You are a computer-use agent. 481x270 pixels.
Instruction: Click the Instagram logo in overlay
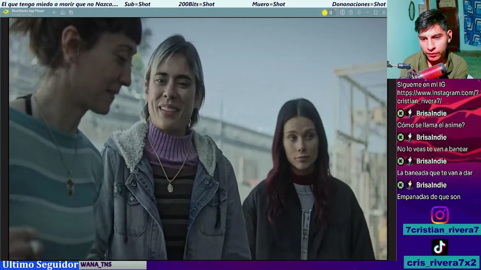pos(440,215)
